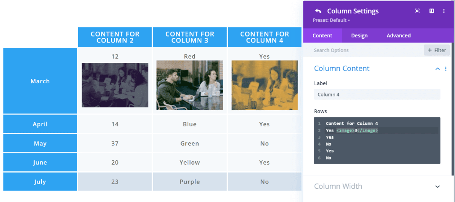Expand the Column Width section
Viewport: 455px width, 202px height.
(437, 186)
